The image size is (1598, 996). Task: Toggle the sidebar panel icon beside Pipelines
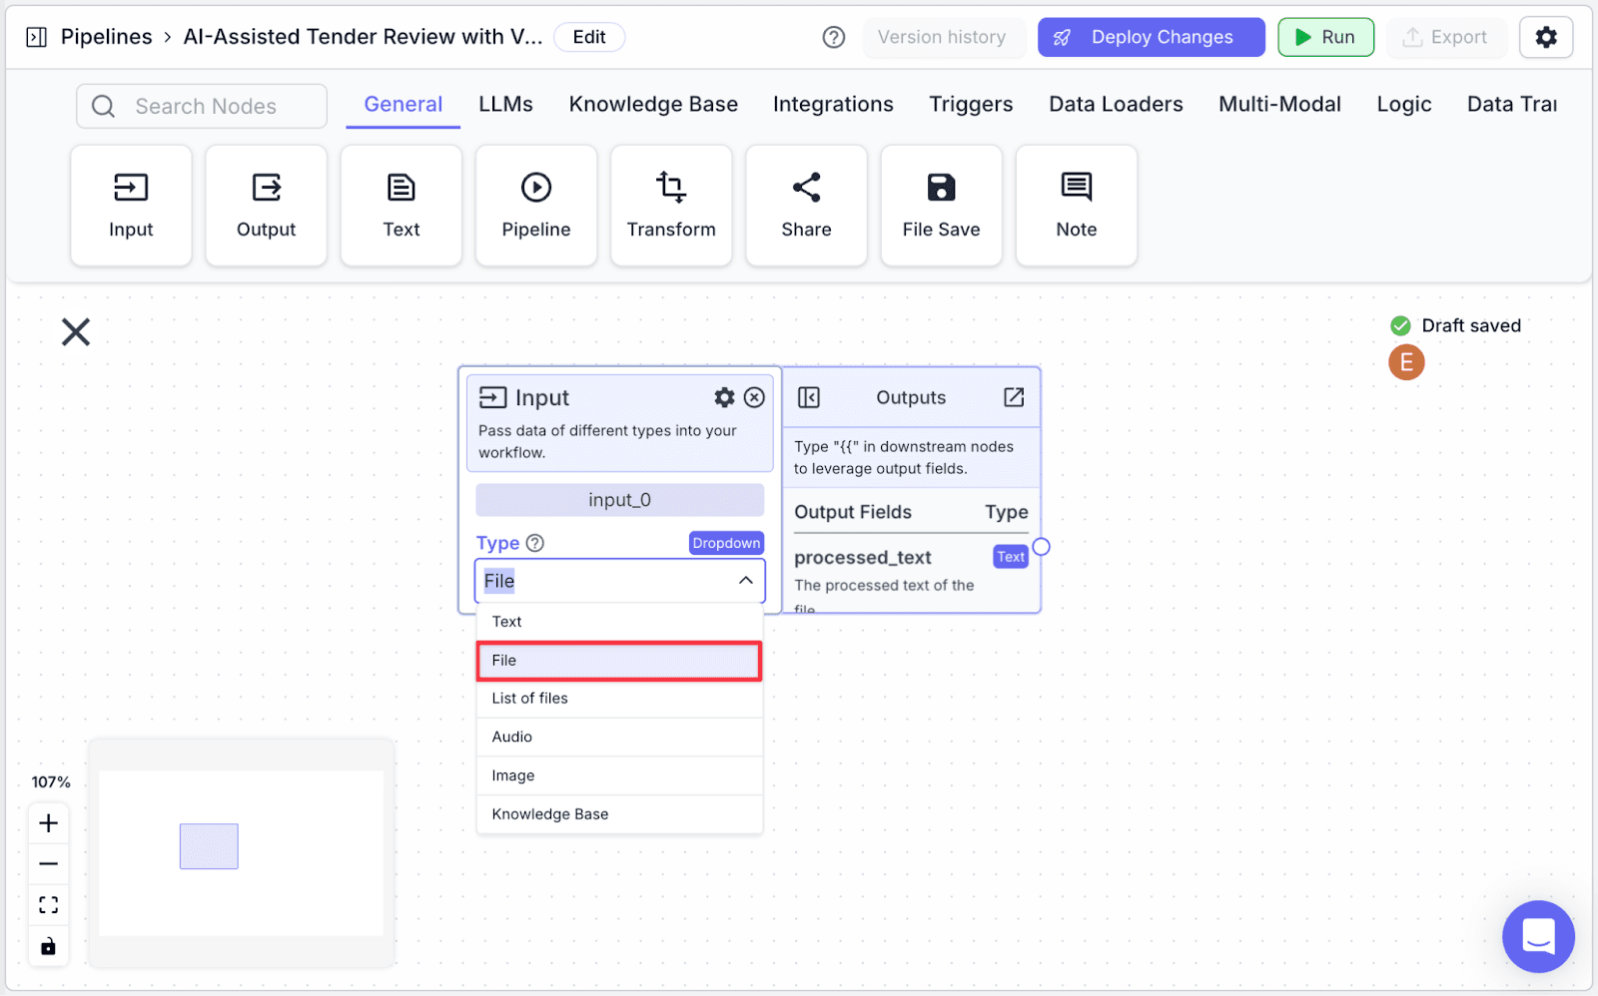click(x=37, y=38)
